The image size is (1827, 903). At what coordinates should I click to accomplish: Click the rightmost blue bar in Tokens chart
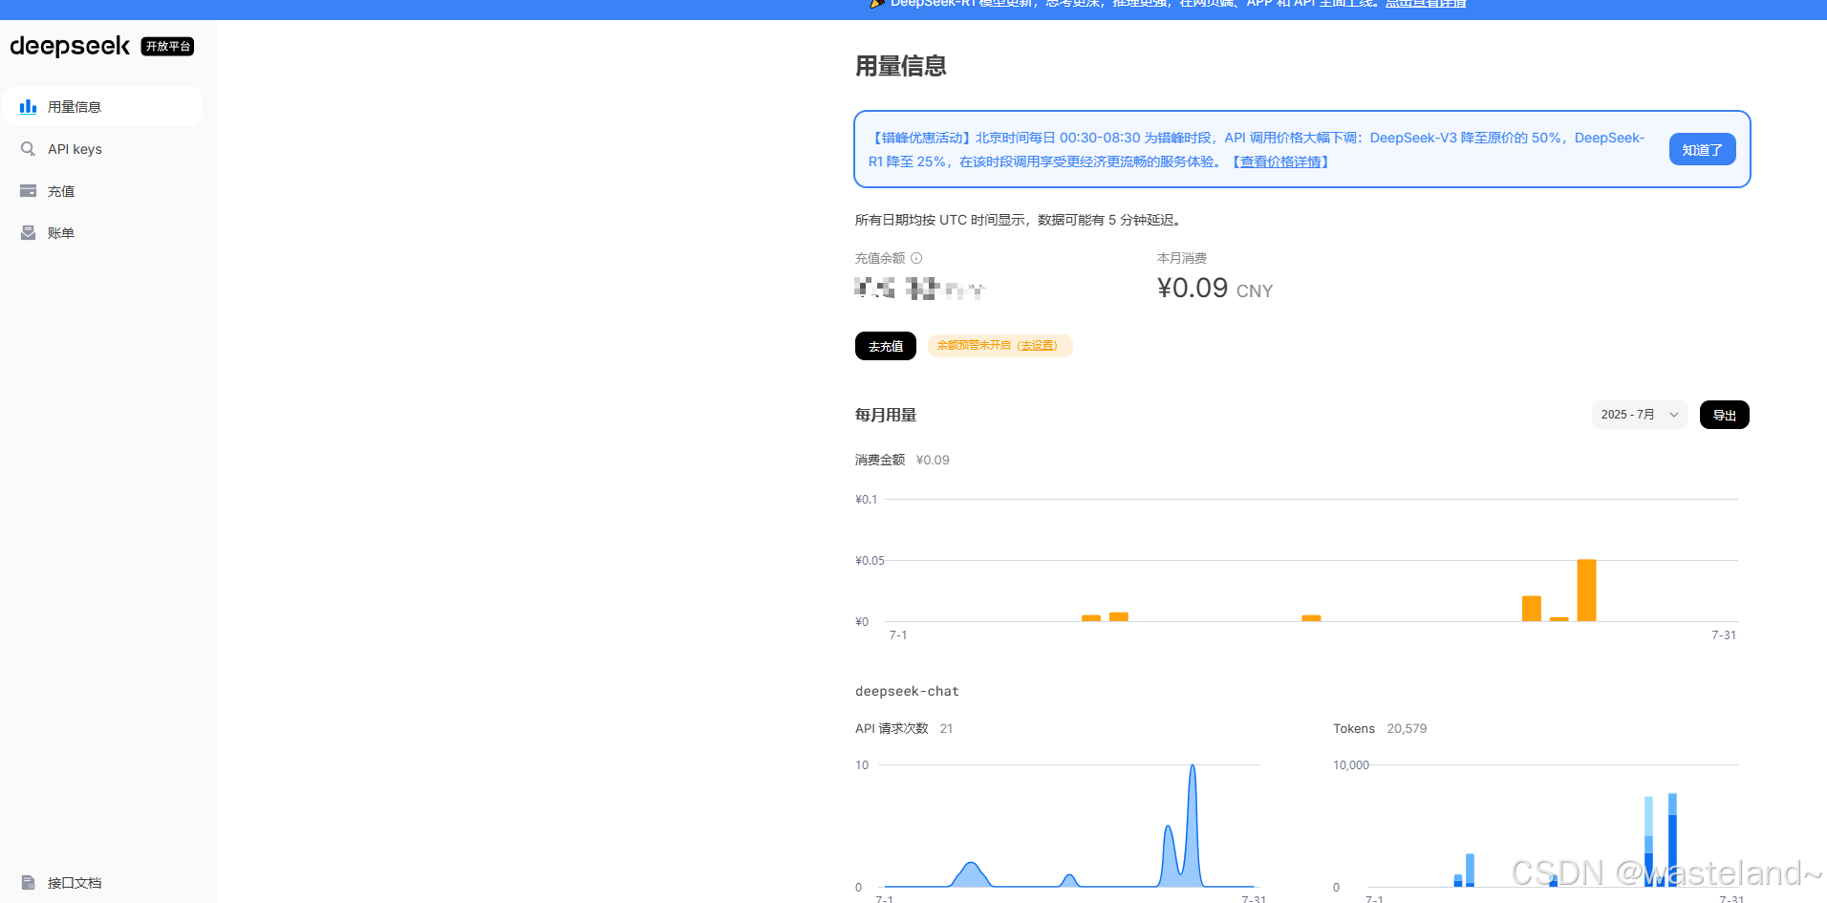(x=1672, y=840)
